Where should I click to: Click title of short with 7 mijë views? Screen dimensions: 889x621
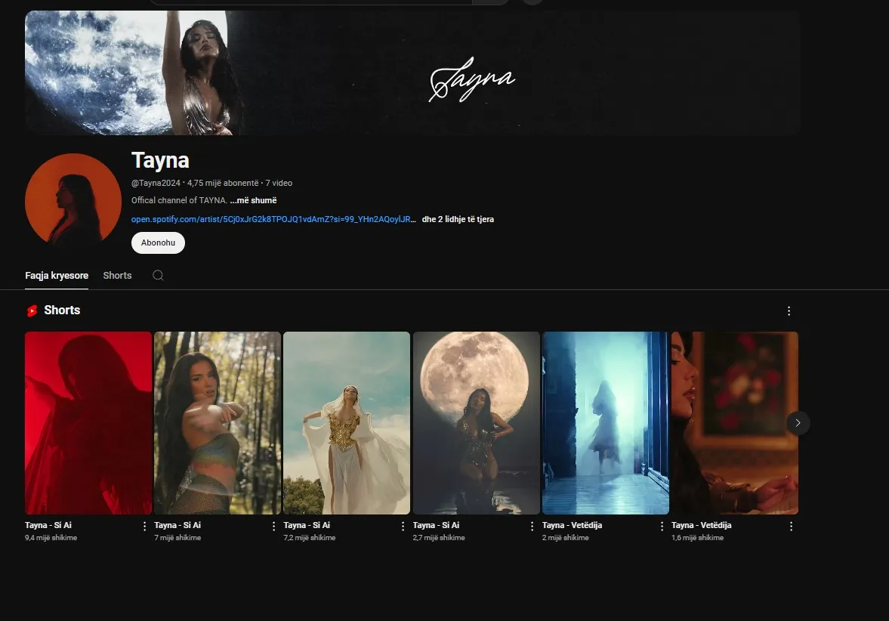[x=177, y=525]
